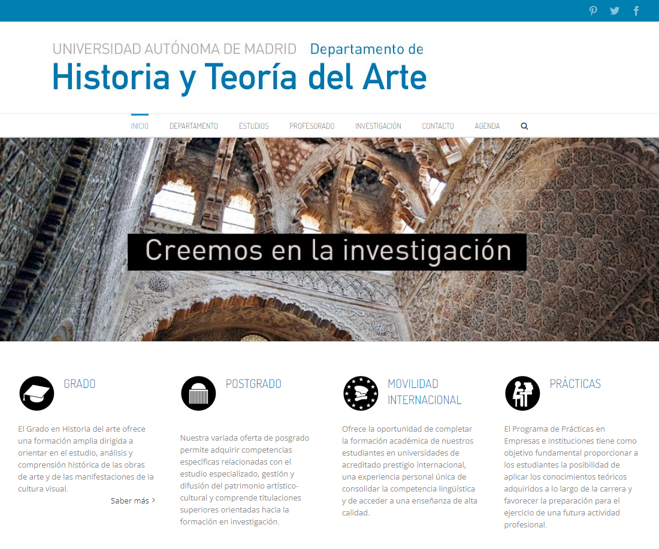Click the Historia y Teoría del Arte logo
Screen dimensions: 659x549
coord(240,68)
